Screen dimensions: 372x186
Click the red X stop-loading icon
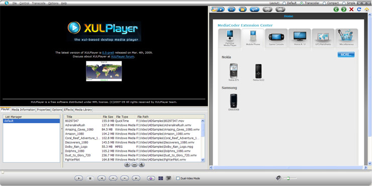pyautogui.click(x=351, y=9)
